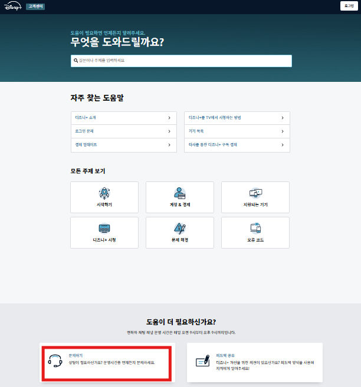The image size is (361, 387).
Task: Select the 계정 & 결제 person-card icon
Action: point(180,193)
